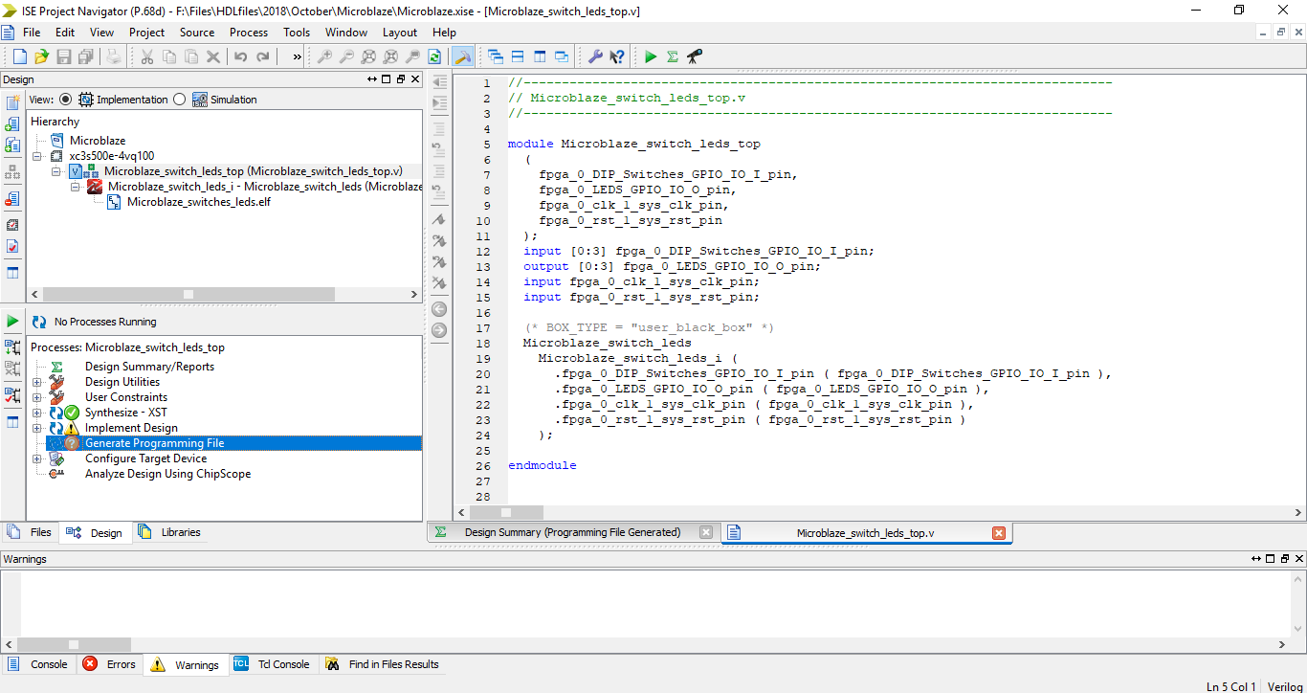1307x693 pixels.
Task: Toggle the hammer icon in the main toolbar
Action: click(x=462, y=56)
